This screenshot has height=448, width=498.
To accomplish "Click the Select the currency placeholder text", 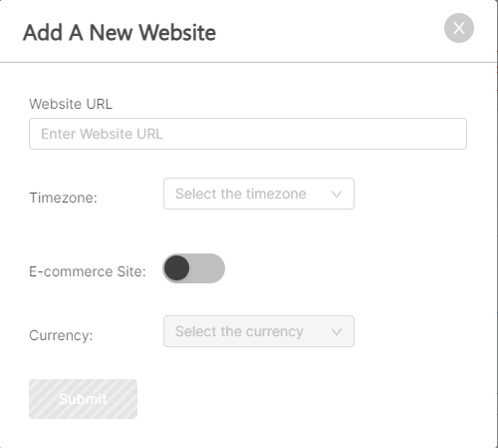I will click(239, 331).
